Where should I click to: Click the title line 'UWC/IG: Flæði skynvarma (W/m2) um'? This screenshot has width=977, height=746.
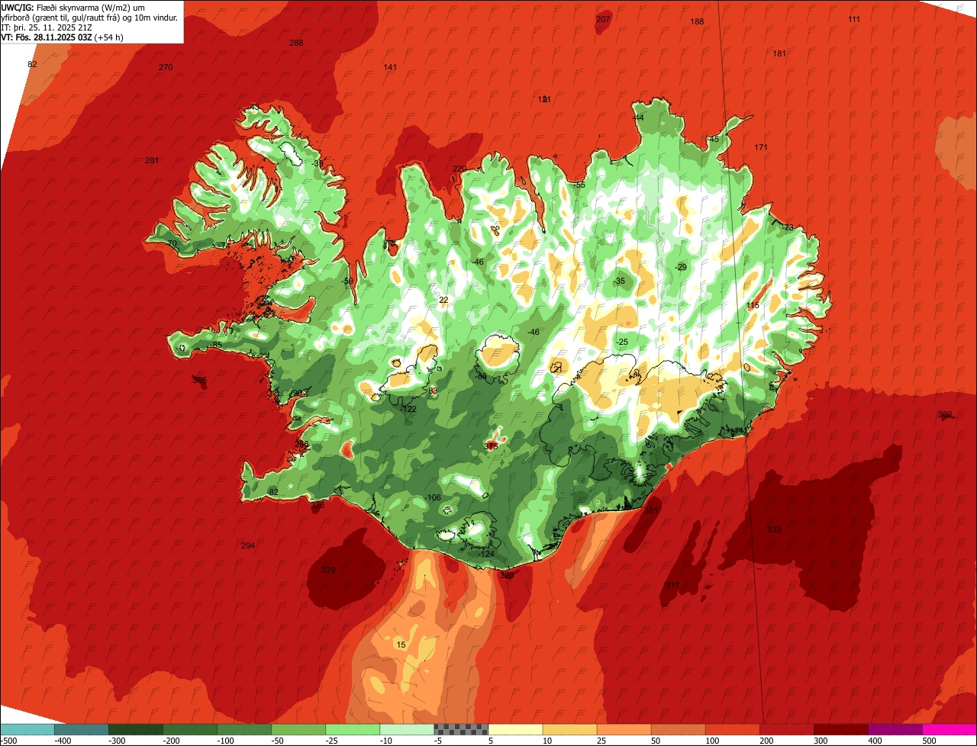pos(73,8)
